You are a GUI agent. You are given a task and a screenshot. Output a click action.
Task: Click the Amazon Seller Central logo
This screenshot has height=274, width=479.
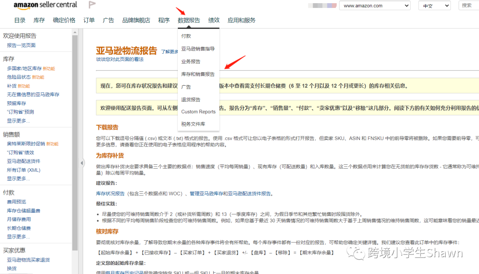45,5
